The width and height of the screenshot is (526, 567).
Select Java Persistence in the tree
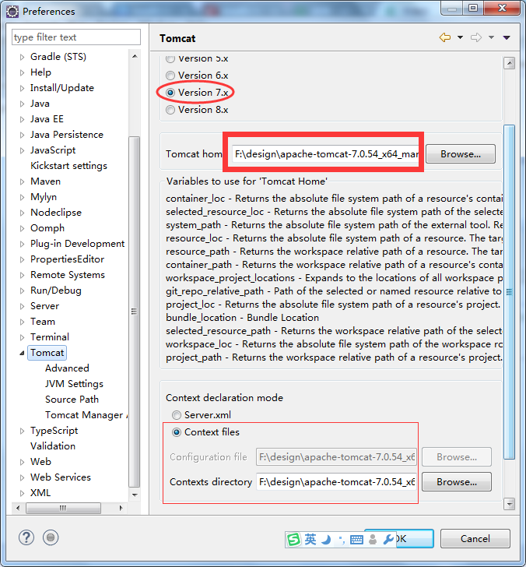[x=67, y=135]
